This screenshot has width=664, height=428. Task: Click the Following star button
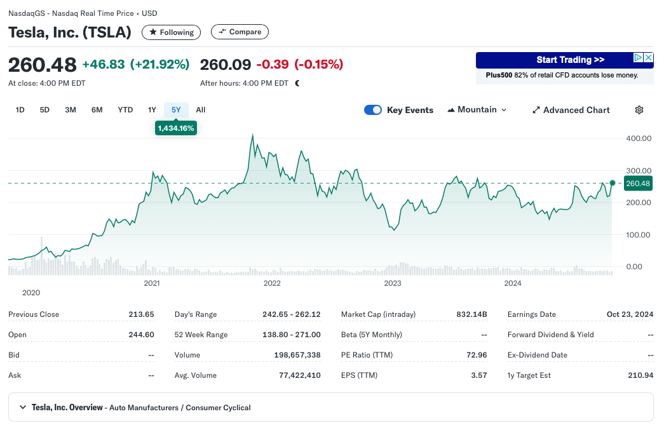pos(171,32)
